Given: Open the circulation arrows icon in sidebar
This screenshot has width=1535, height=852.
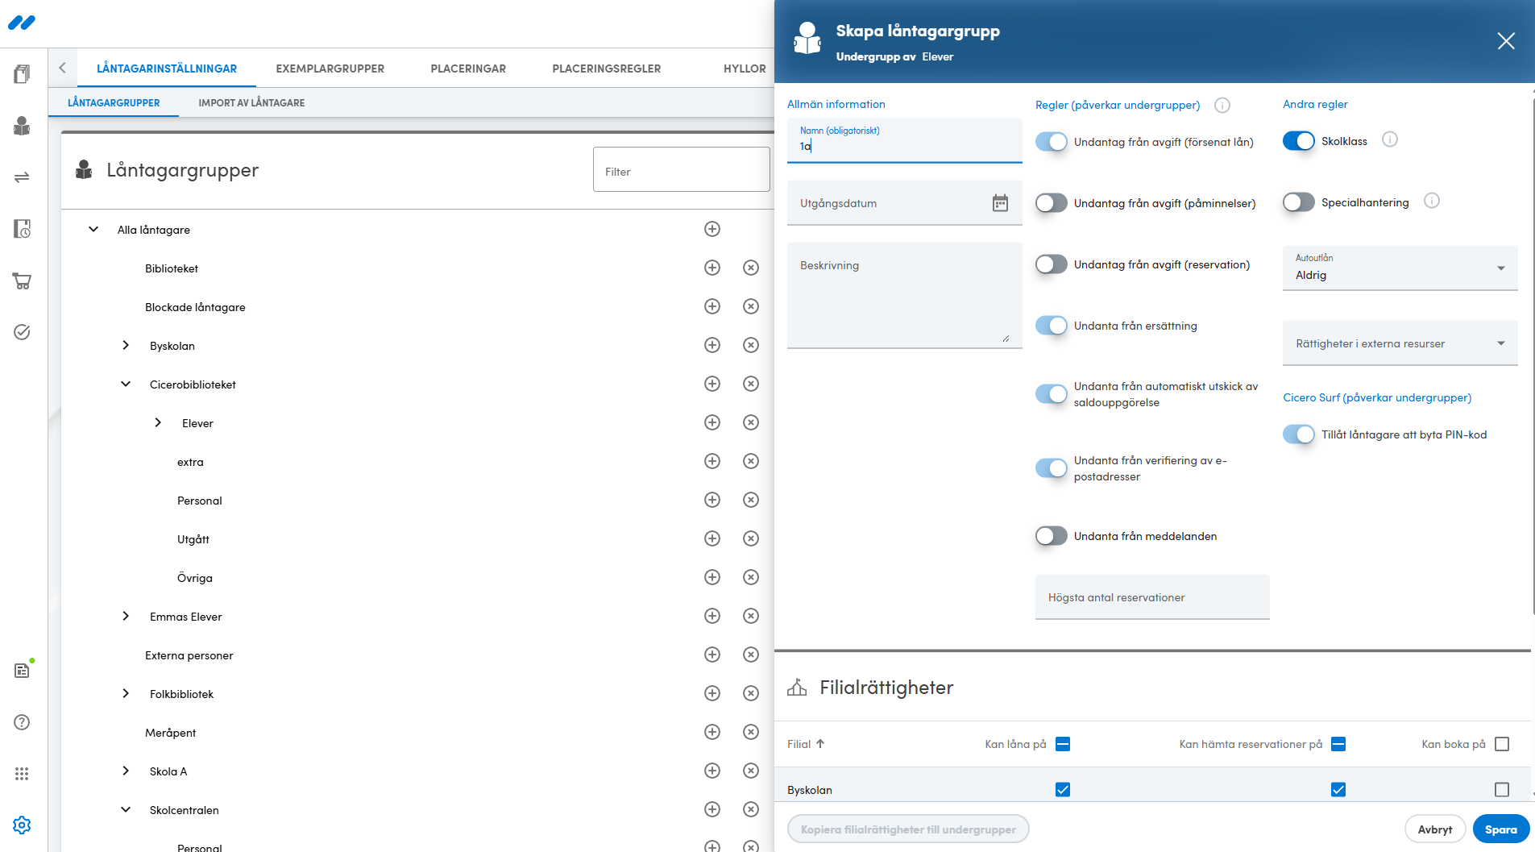Looking at the screenshot, I should [22, 177].
